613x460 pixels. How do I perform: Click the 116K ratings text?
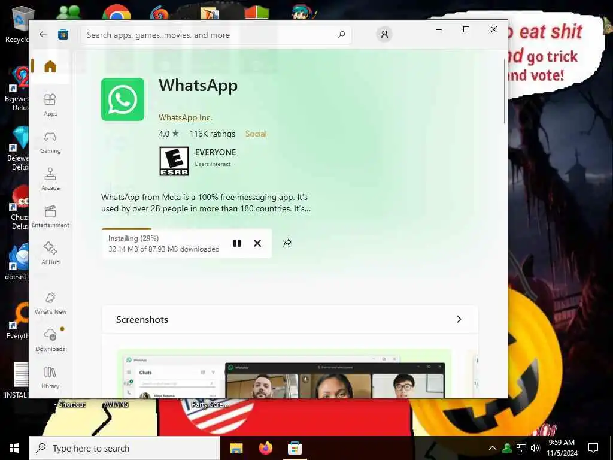coord(213,134)
